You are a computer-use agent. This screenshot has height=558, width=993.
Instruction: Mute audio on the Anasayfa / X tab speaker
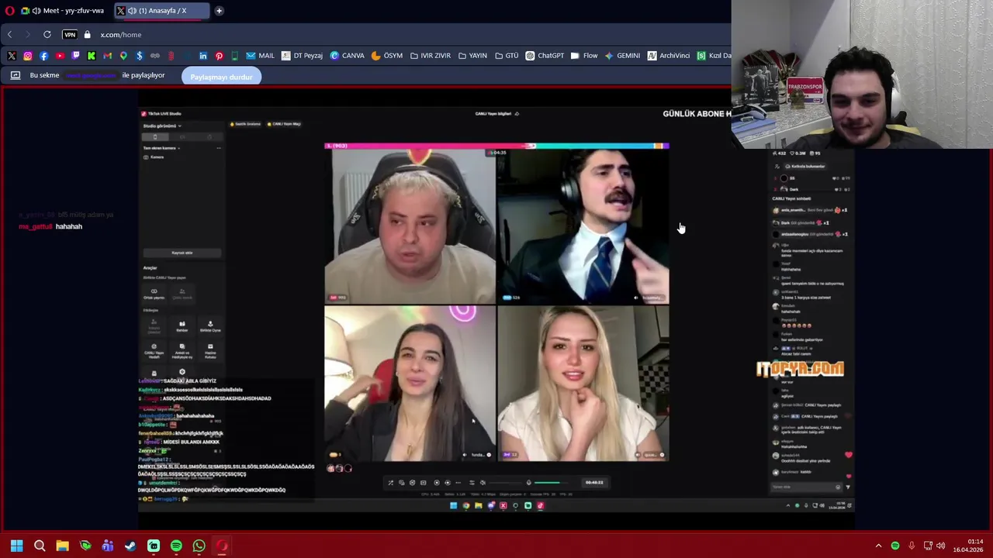pos(132,11)
